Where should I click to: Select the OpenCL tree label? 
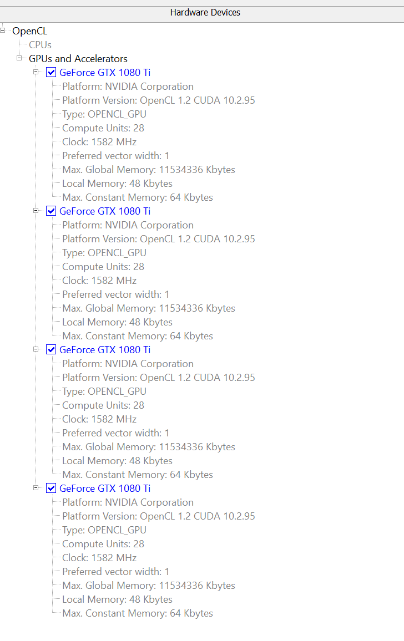[29, 31]
